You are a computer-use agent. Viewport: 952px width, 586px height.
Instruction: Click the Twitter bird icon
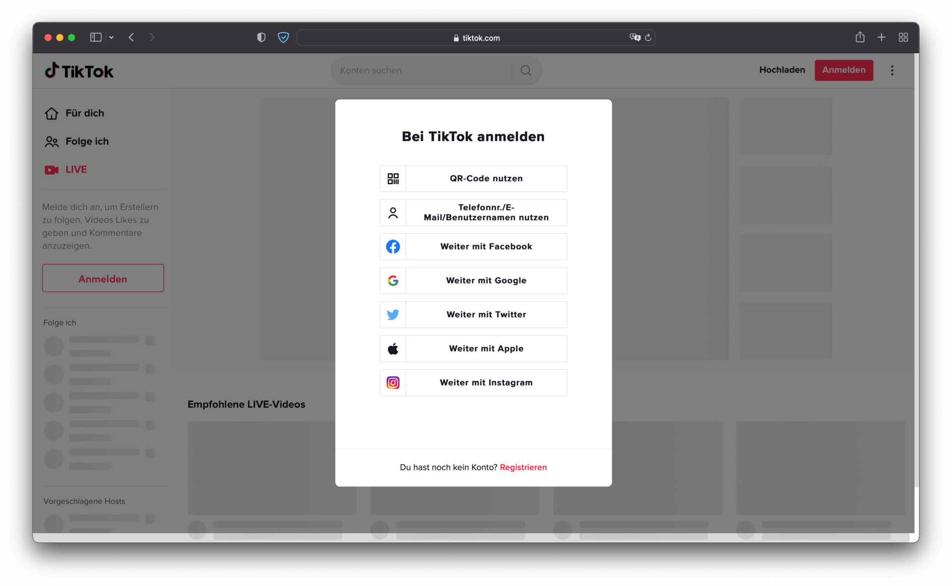pyautogui.click(x=393, y=315)
